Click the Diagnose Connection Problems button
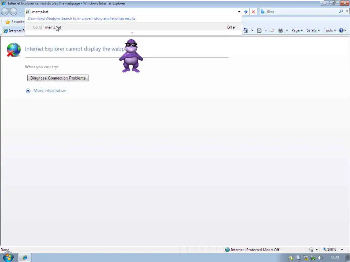The image size is (350, 262). click(58, 78)
